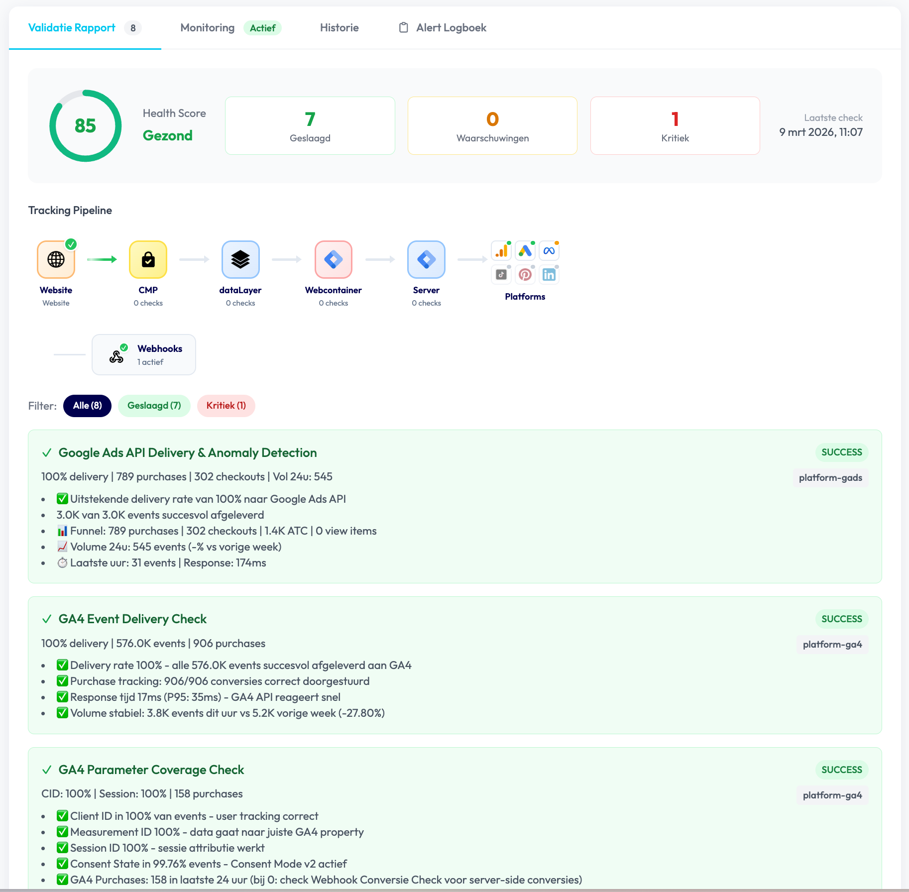Select the TikTok platform icon
The image size is (909, 892).
(x=501, y=275)
